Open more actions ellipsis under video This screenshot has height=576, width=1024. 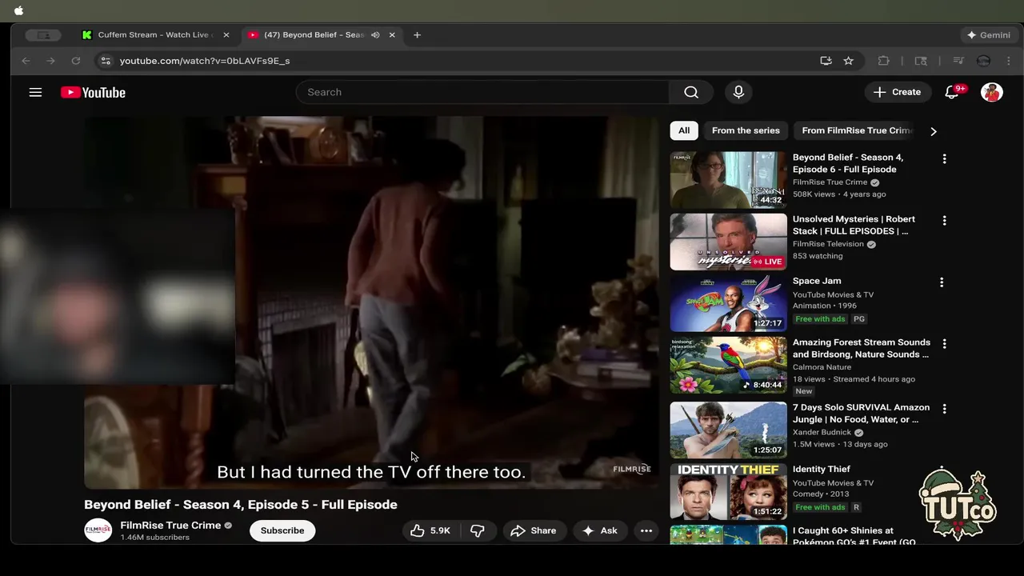[x=646, y=530]
